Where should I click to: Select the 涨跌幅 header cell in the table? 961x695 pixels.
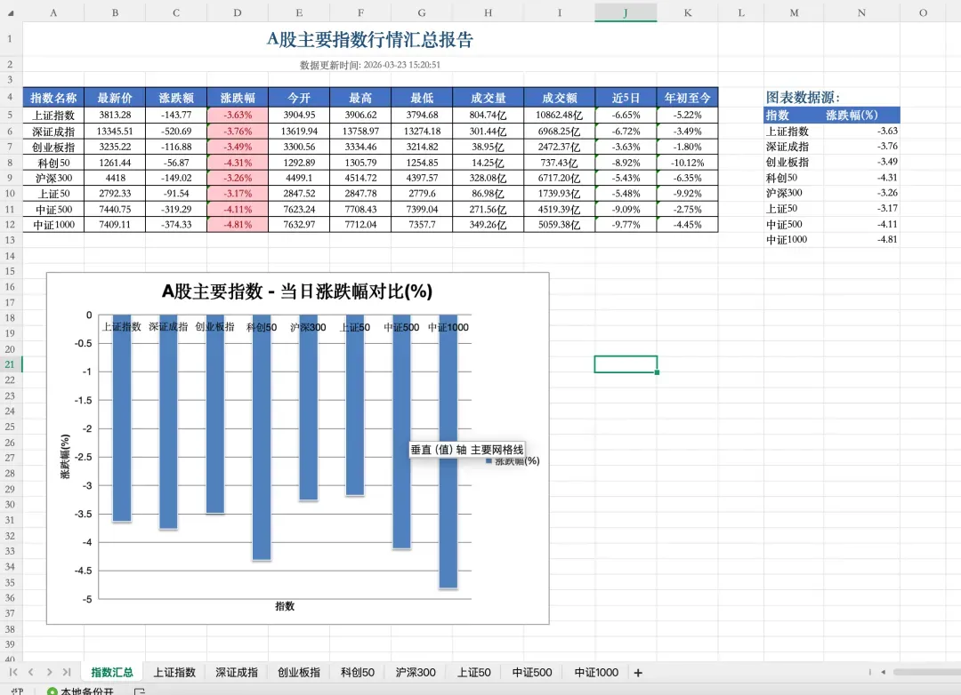tap(237, 98)
